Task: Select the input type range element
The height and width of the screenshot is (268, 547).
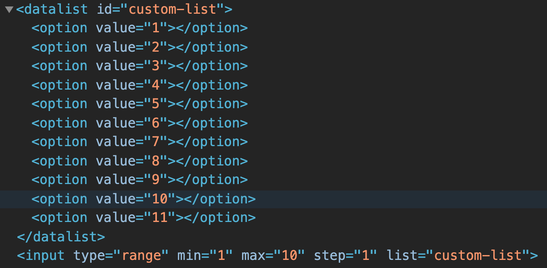Action: point(278,255)
